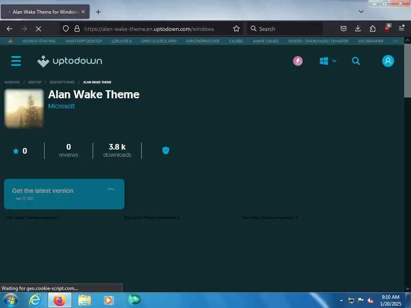The width and height of the screenshot is (411, 308).
Task: Click the uptodown URL address field
Action: click(149, 29)
